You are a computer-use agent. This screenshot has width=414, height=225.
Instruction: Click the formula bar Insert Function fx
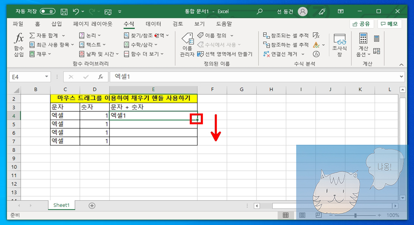100,77
